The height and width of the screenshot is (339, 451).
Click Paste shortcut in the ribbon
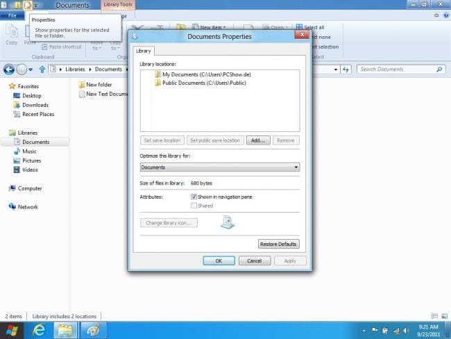pos(62,47)
